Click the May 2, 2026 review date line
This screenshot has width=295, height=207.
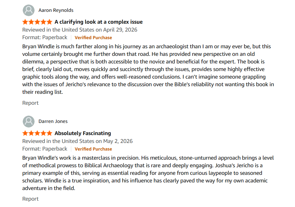point(78,141)
